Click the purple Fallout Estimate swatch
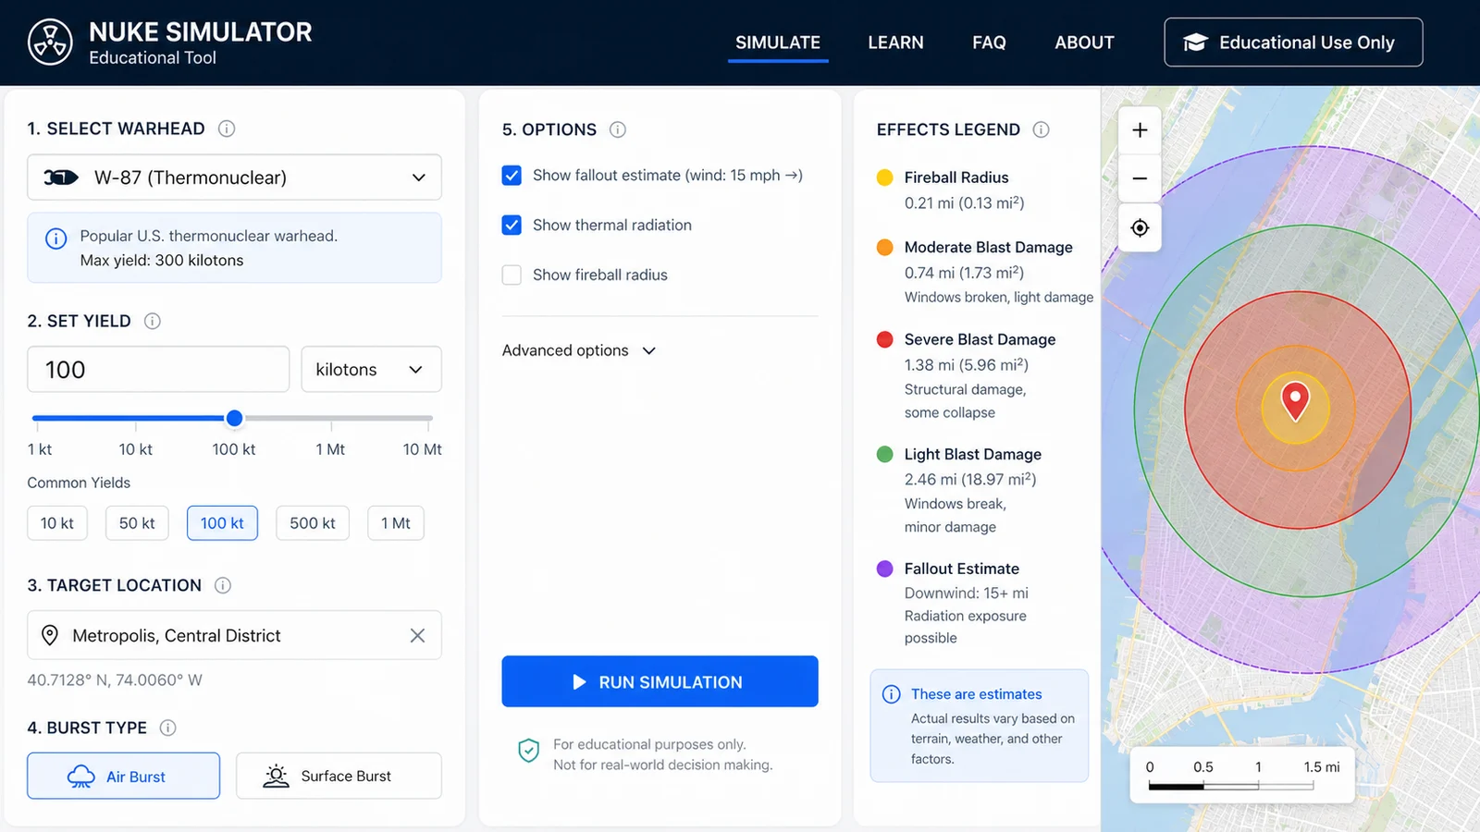 [884, 569]
